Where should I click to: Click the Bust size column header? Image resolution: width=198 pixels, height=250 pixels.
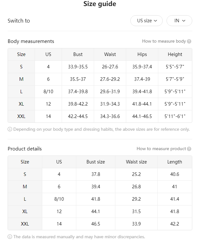96,162
